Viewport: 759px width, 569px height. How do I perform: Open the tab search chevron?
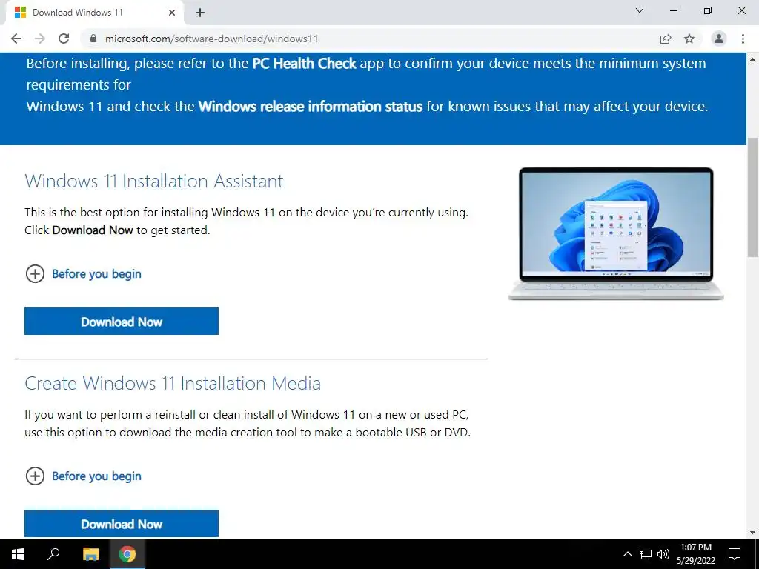[x=640, y=10]
